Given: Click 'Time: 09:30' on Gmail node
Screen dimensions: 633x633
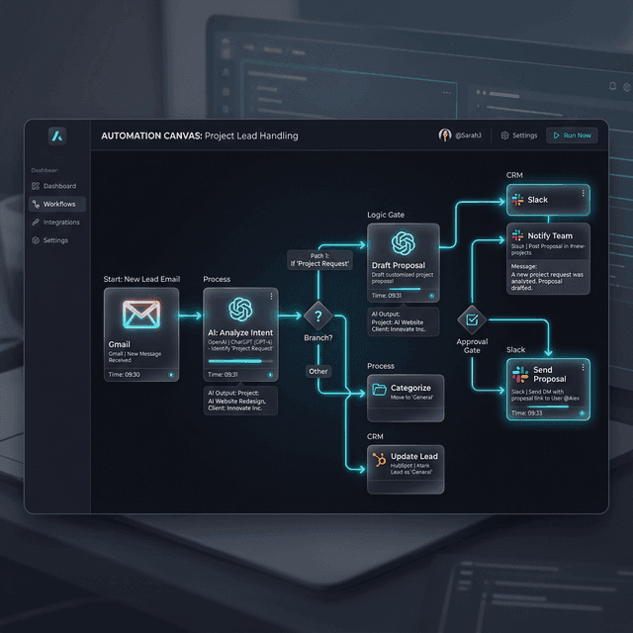Looking at the screenshot, I should pyautogui.click(x=124, y=375).
